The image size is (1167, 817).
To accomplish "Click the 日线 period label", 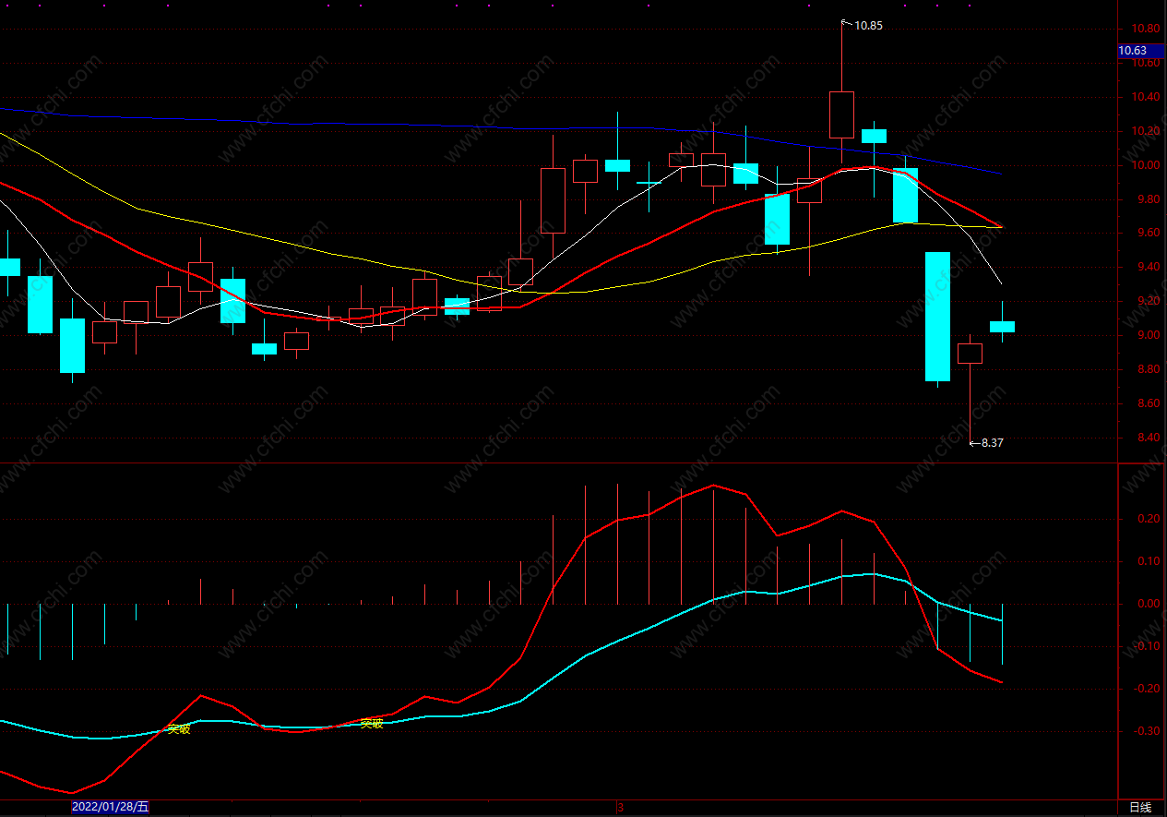I will tap(1141, 808).
